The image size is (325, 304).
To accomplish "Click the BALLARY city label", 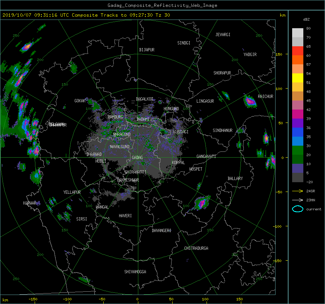I will pyautogui.click(x=235, y=179).
